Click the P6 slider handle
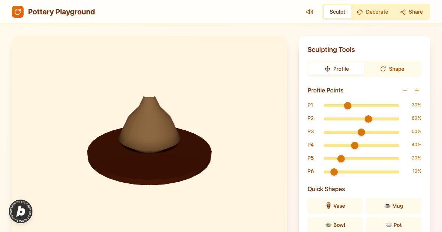The height and width of the screenshot is (232, 442). (334, 172)
